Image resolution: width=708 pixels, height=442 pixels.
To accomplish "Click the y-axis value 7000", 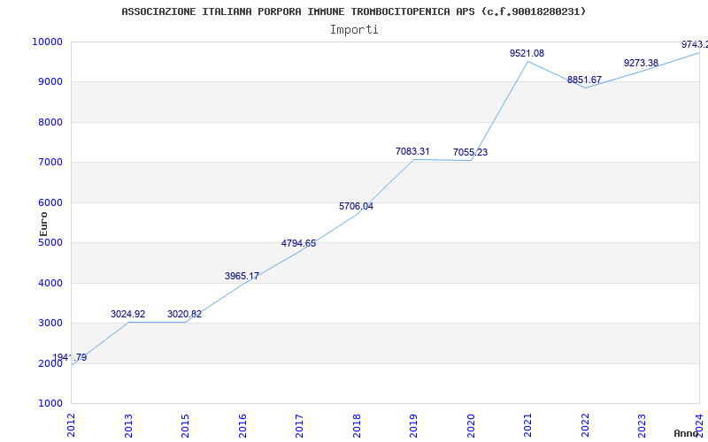I will click(50, 163).
